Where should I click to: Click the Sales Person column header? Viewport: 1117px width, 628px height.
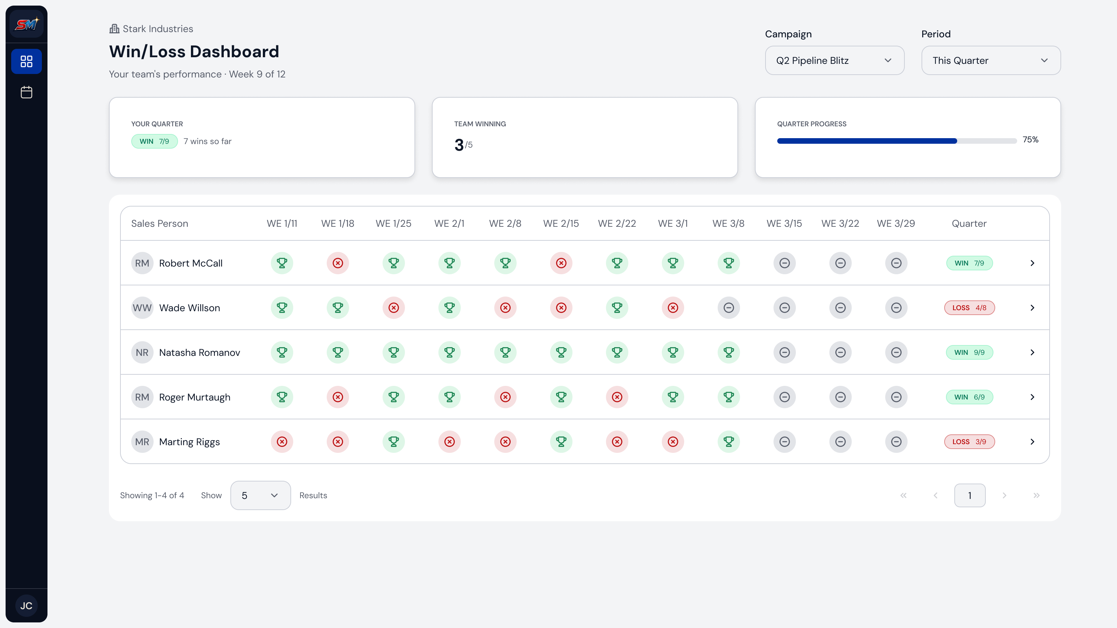[x=160, y=224]
